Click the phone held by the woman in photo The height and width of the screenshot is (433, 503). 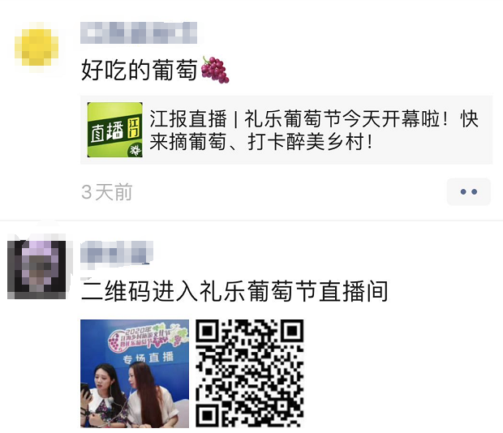(86, 392)
